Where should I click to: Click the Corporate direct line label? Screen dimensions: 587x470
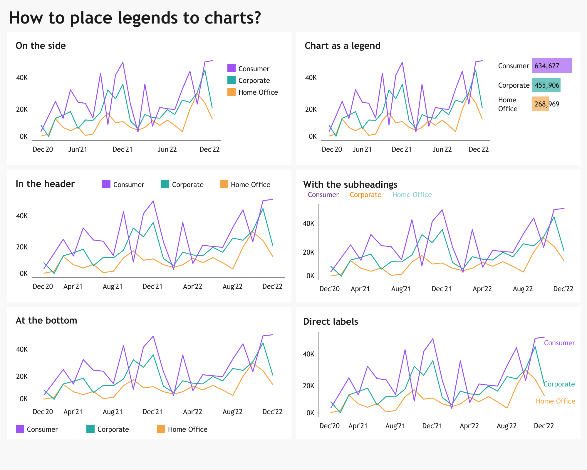(x=559, y=384)
